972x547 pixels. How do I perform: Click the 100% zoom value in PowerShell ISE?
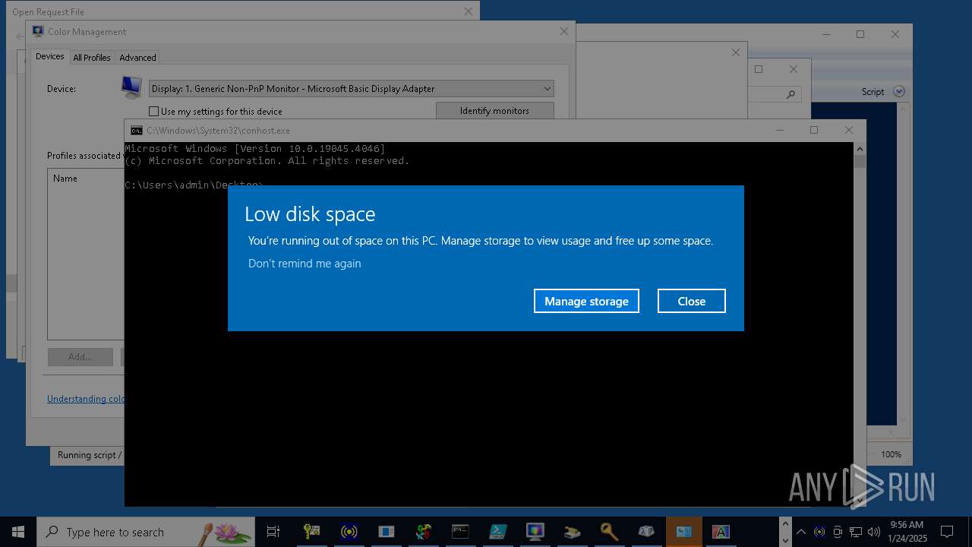coord(891,454)
